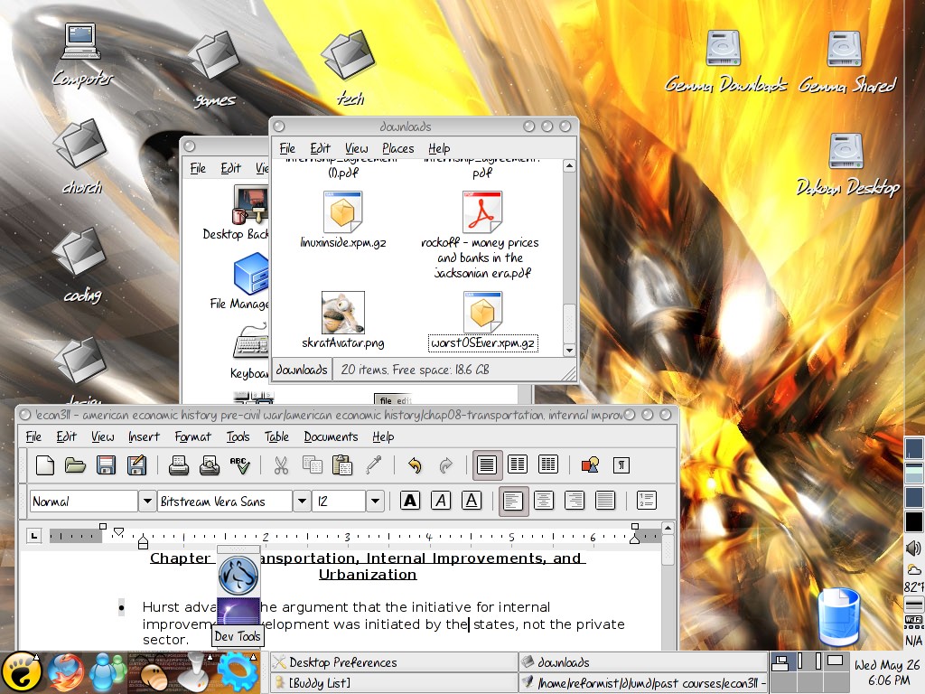Click downloads location button in status bar
Image resolution: width=925 pixels, height=694 pixels.
pos(302,370)
